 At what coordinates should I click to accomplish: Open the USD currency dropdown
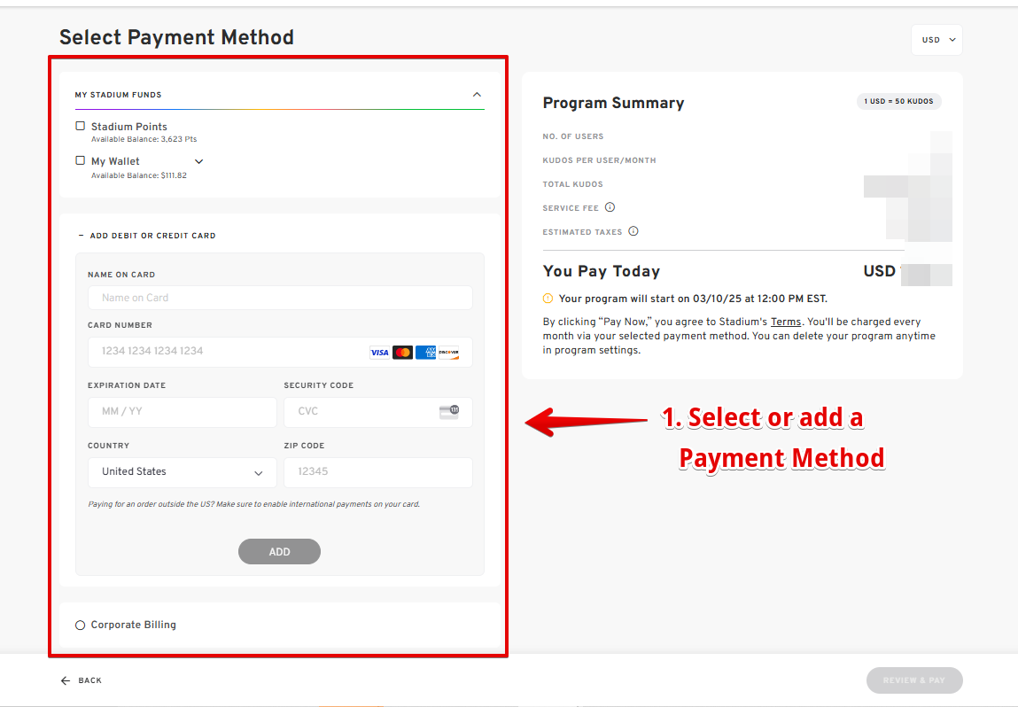pos(936,40)
